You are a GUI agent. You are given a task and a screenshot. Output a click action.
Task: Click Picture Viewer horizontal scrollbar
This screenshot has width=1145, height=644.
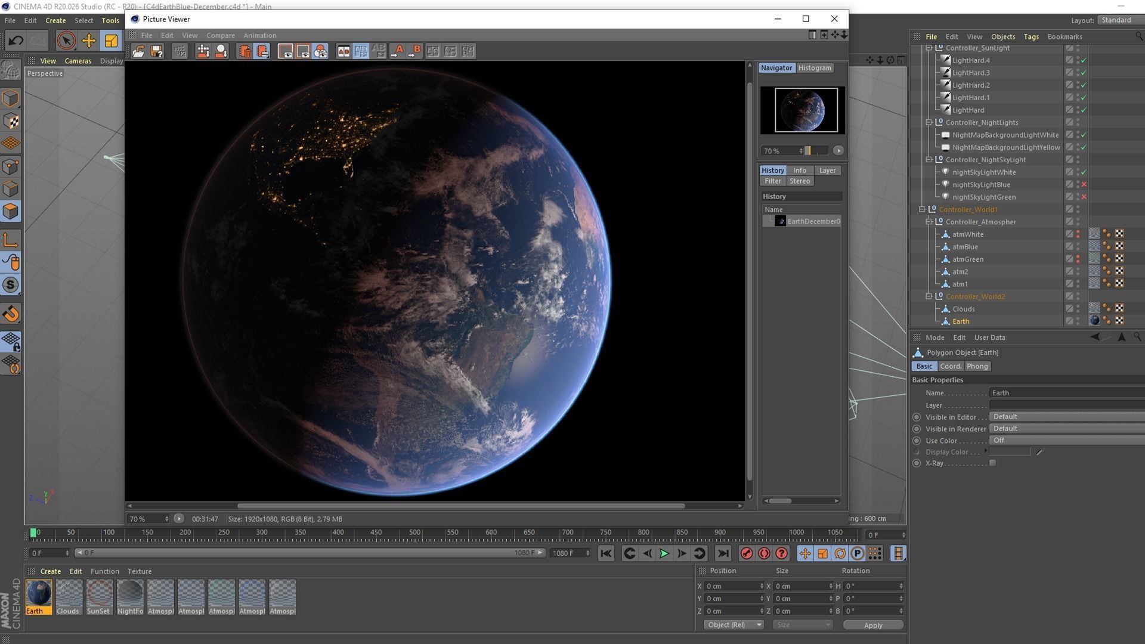point(460,506)
